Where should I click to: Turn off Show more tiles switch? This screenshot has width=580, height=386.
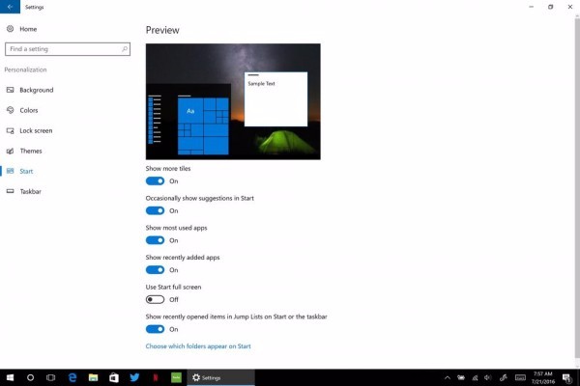point(155,180)
